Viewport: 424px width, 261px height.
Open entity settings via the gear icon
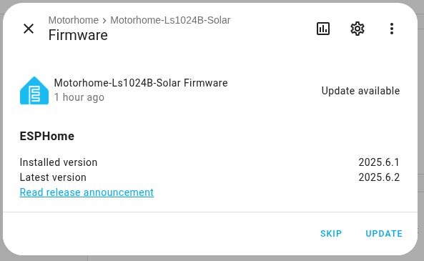(358, 29)
